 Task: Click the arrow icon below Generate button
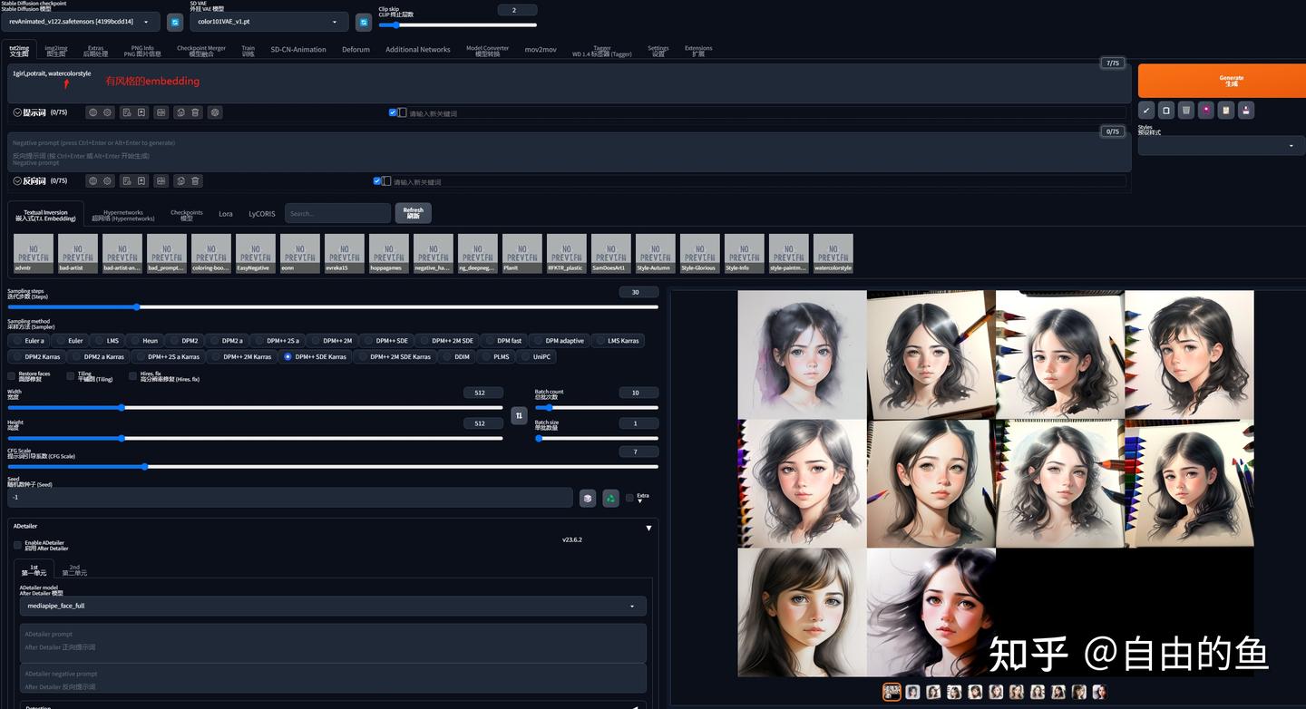[x=1146, y=111]
